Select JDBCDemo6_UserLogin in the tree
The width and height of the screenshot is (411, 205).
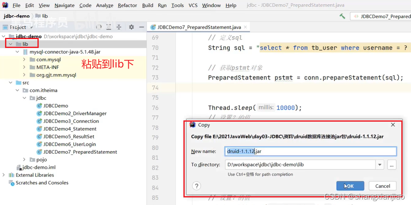tap(69, 144)
